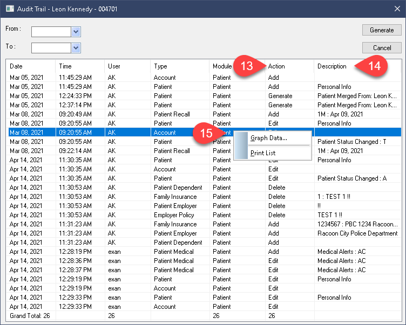406x325 pixels.
Task: Click the Audit Trail window title icon
Action: [10, 9]
